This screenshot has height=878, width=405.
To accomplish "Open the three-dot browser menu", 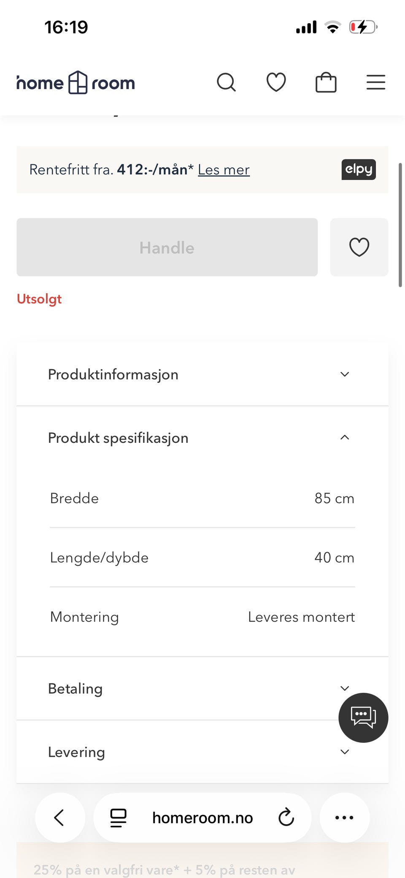I will [x=344, y=818].
